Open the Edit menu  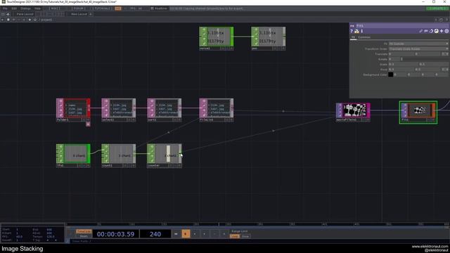point(14,8)
